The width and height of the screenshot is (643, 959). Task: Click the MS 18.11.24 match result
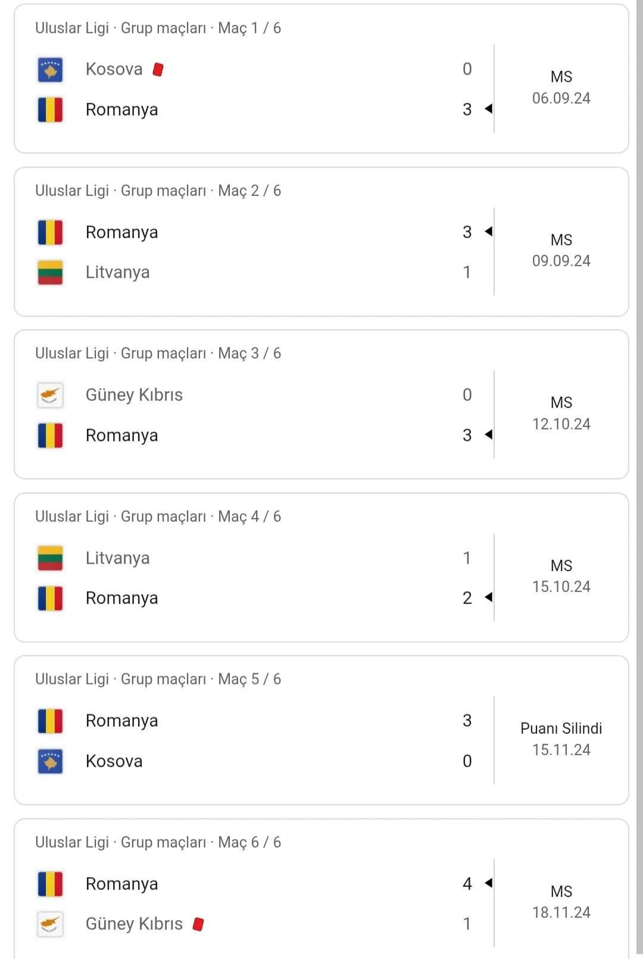click(x=561, y=902)
